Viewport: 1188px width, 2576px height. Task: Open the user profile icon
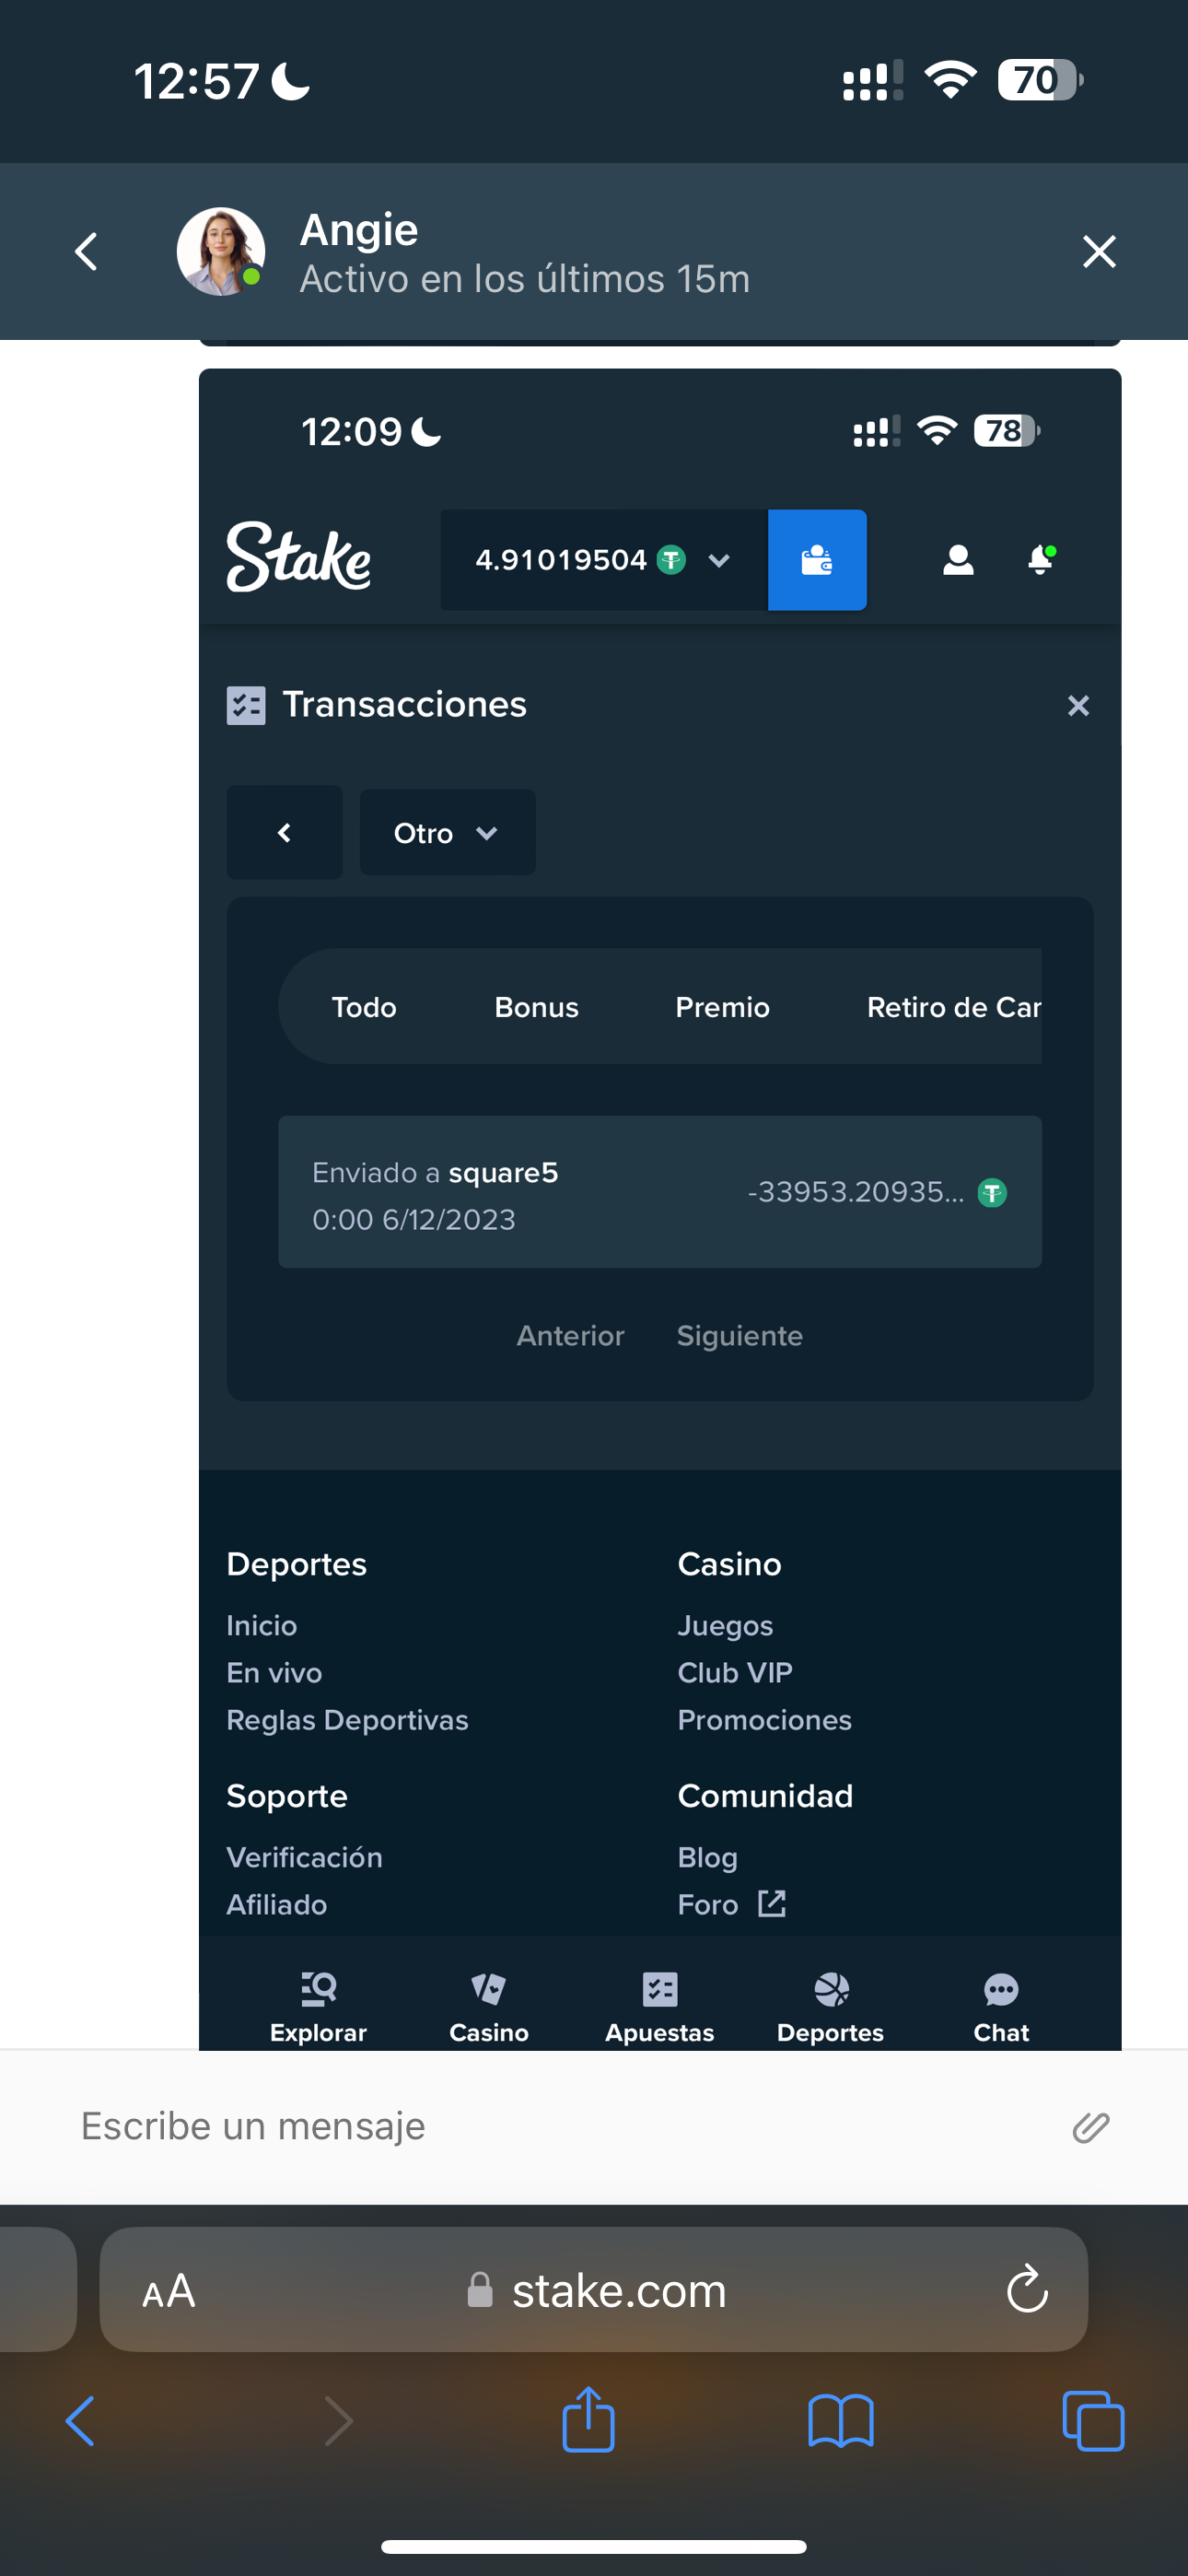[x=958, y=560]
